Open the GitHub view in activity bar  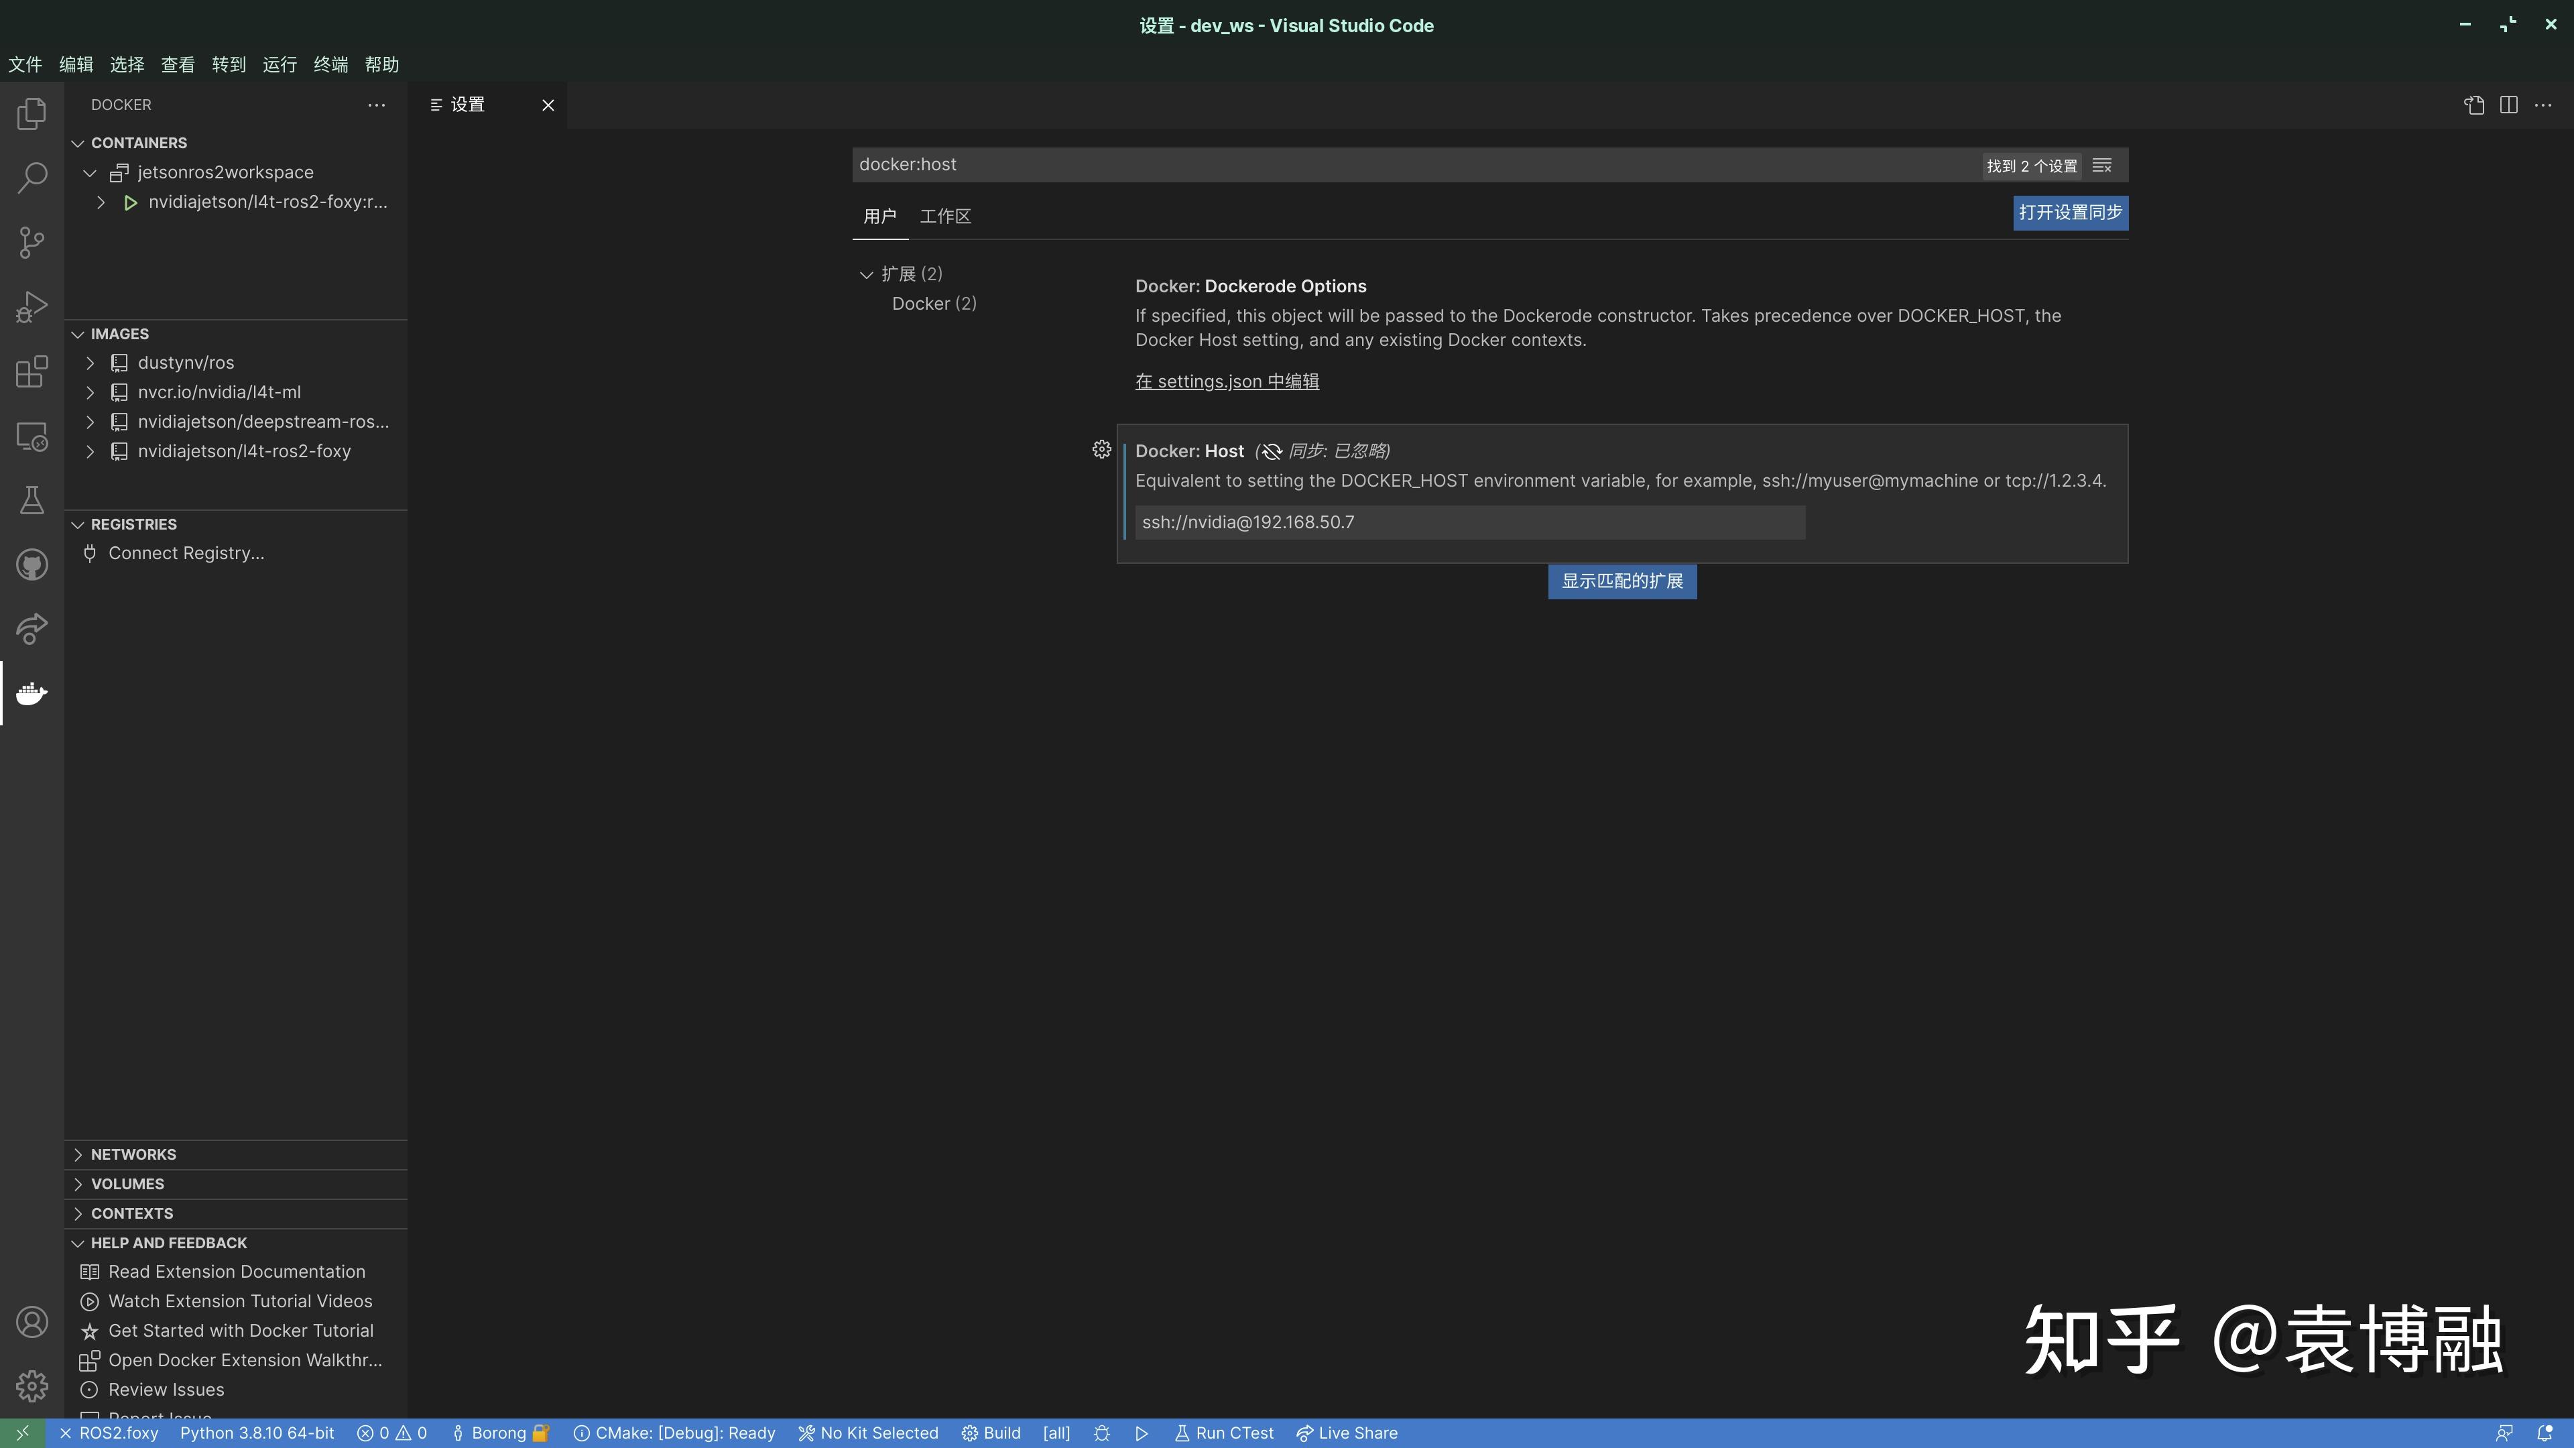[31, 564]
